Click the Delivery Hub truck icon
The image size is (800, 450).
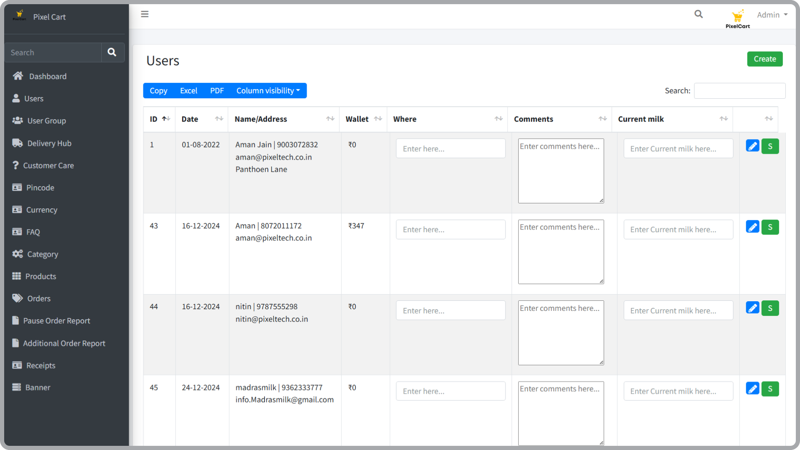(x=17, y=143)
